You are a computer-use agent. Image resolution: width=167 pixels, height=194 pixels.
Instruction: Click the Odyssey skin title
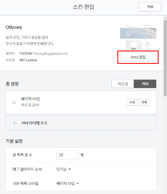tap(14, 27)
